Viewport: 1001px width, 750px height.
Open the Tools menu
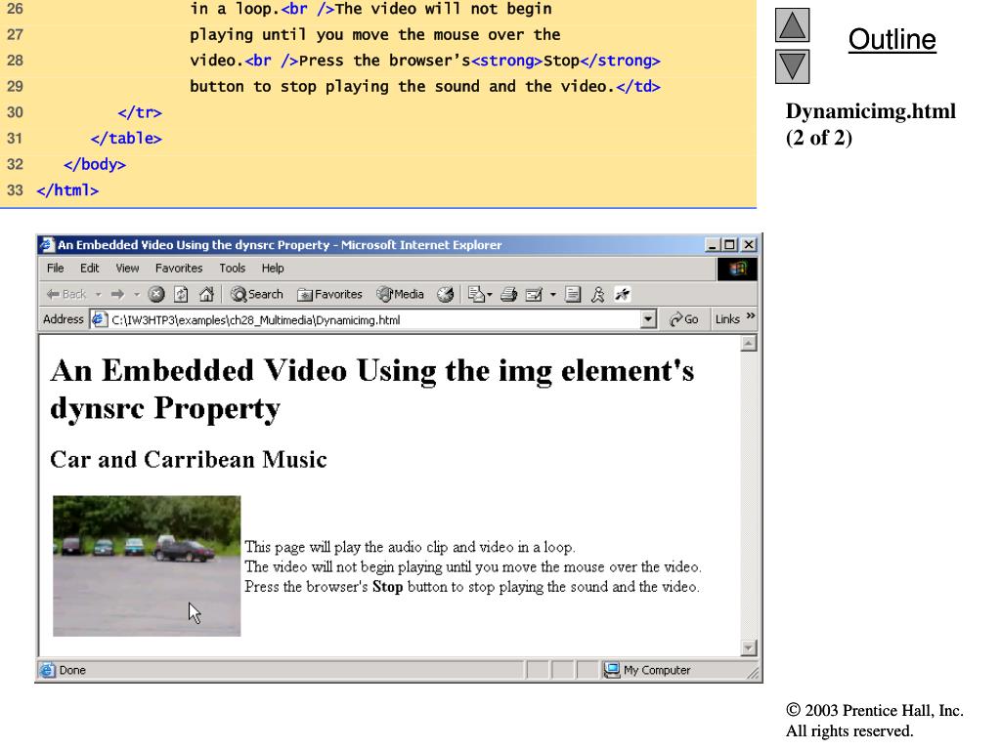click(x=233, y=269)
